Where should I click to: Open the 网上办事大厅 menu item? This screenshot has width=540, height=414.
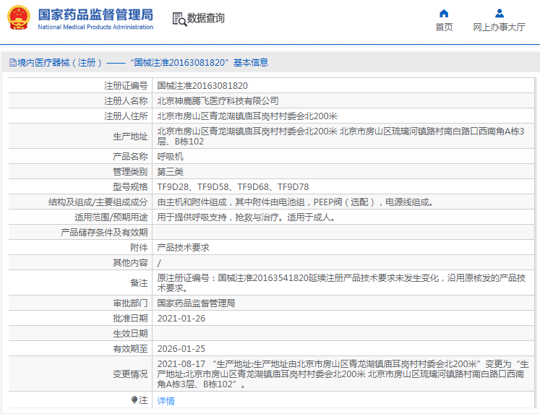(499, 27)
